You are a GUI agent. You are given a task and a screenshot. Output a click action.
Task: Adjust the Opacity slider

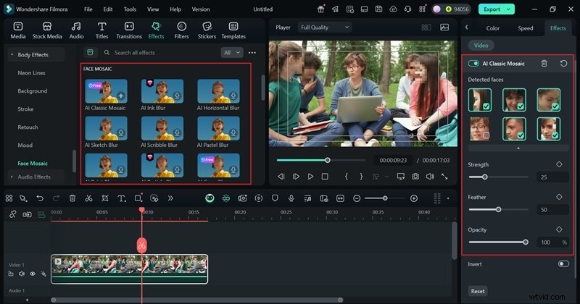point(499,242)
